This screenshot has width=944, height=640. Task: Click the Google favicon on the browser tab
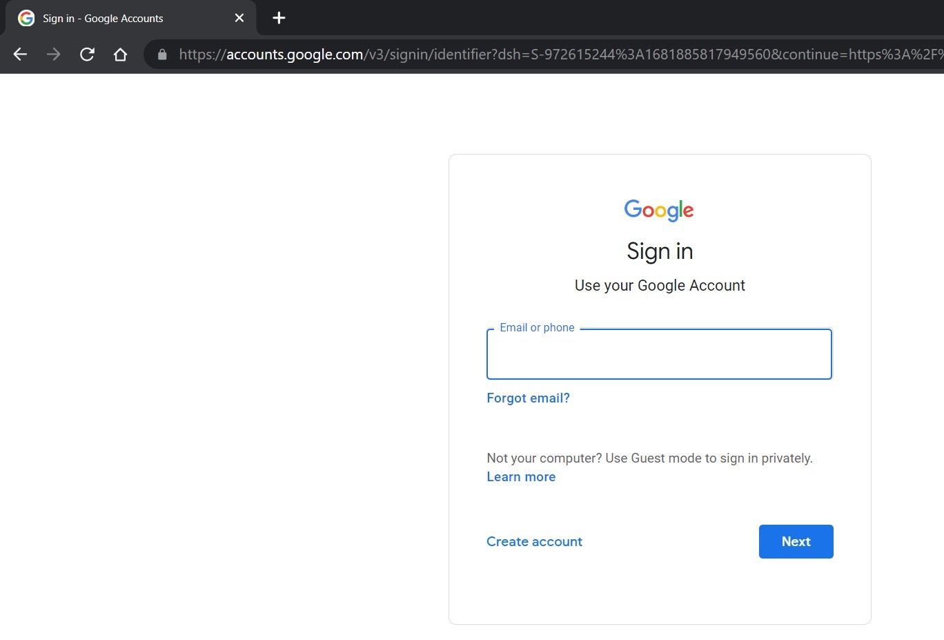[26, 18]
